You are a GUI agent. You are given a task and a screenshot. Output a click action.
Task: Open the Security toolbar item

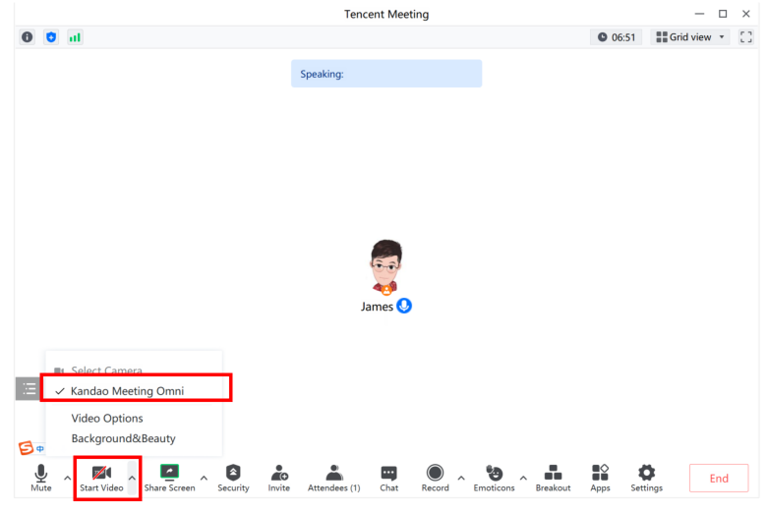click(x=233, y=478)
